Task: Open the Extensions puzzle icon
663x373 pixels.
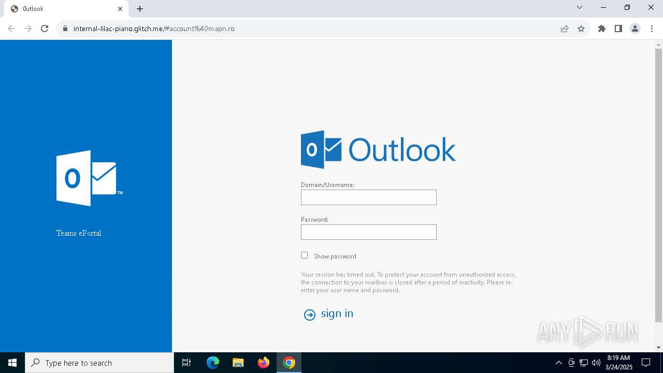Action: click(602, 28)
